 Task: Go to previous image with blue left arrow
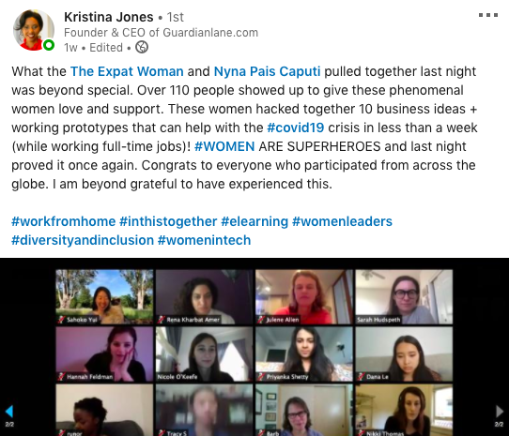pos(9,411)
